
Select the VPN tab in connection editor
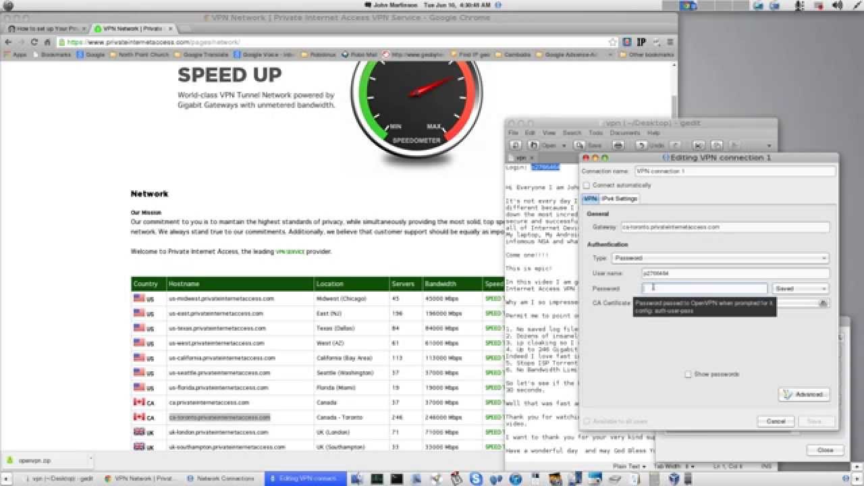(591, 199)
